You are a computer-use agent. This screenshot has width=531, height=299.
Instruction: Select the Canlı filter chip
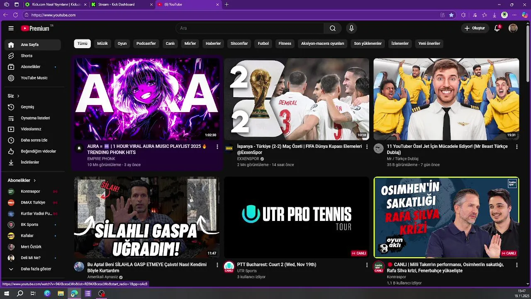[170, 44]
